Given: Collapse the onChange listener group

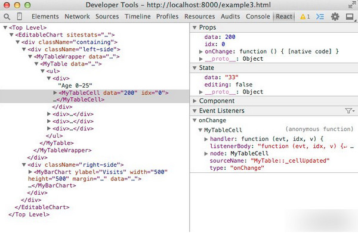Looking at the screenshot, I should click(195, 120).
